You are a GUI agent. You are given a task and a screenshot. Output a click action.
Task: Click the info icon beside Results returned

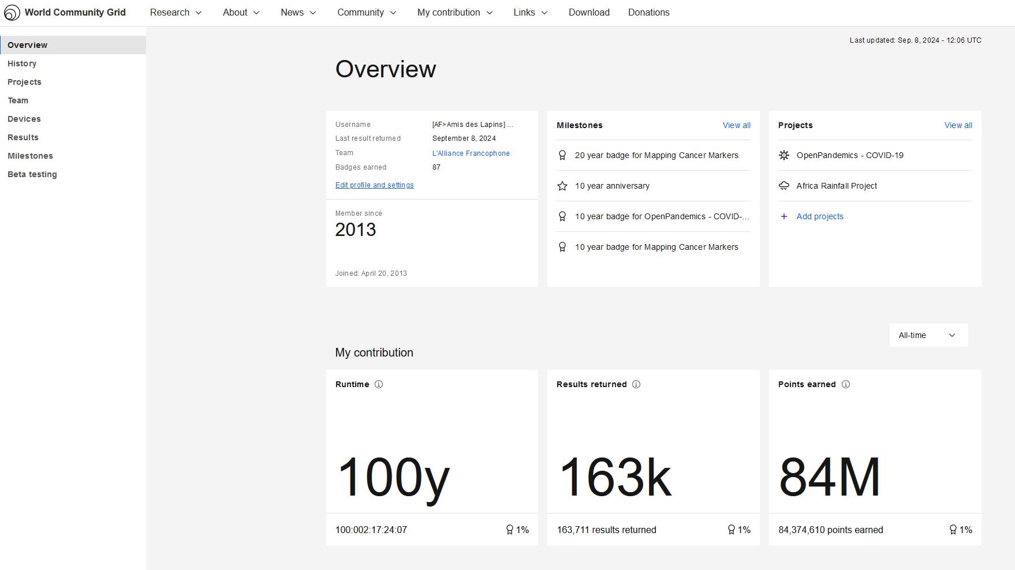(x=636, y=384)
